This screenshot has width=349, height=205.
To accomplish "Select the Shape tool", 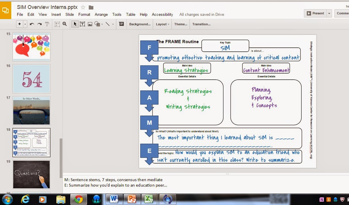I will tap(97, 24).
